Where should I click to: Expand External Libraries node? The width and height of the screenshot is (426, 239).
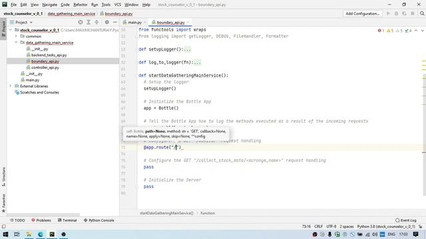[x=11, y=86]
